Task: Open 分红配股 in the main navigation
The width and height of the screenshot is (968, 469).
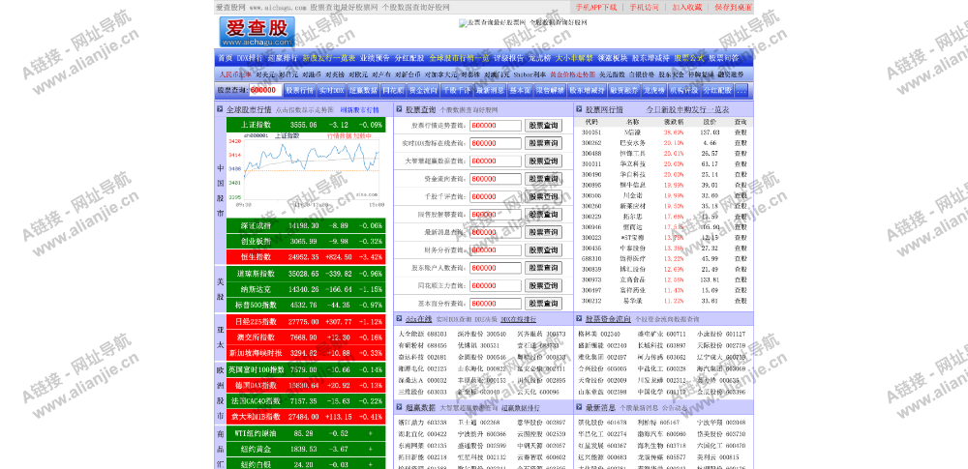Action: click(409, 58)
